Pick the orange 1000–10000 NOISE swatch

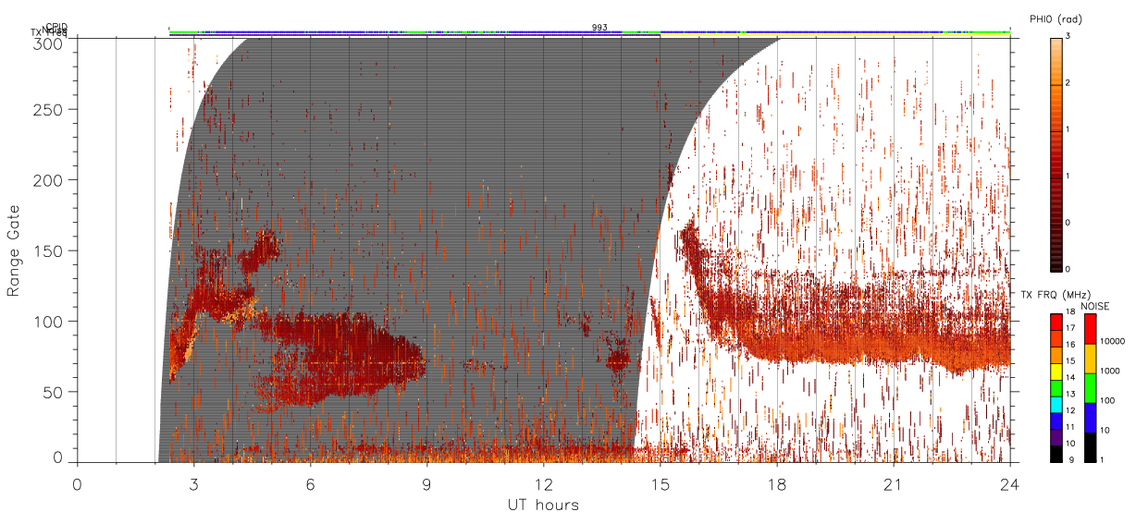[1089, 358]
